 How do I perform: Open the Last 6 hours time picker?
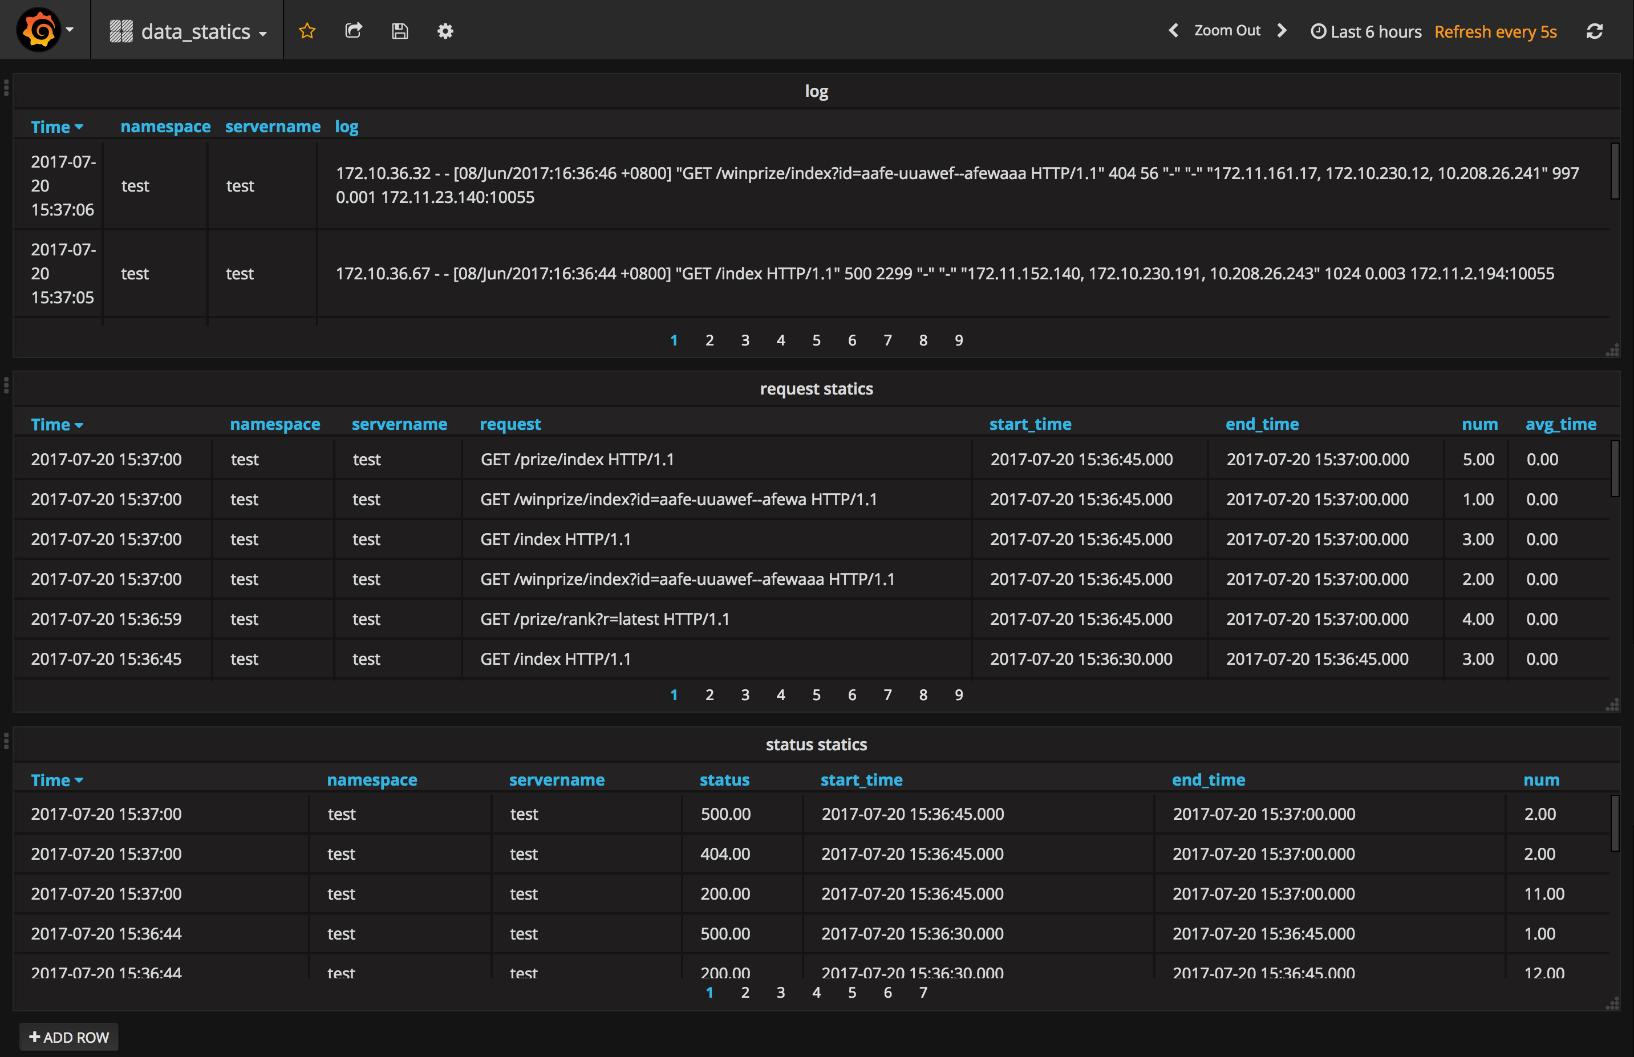[x=1367, y=31]
